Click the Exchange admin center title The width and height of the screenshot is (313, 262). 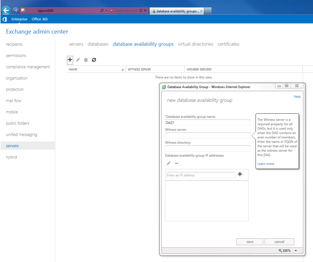point(37,32)
